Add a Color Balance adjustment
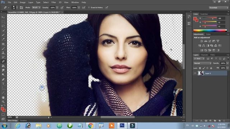This screenshot has width=230, height=129. click(x=204, y=46)
